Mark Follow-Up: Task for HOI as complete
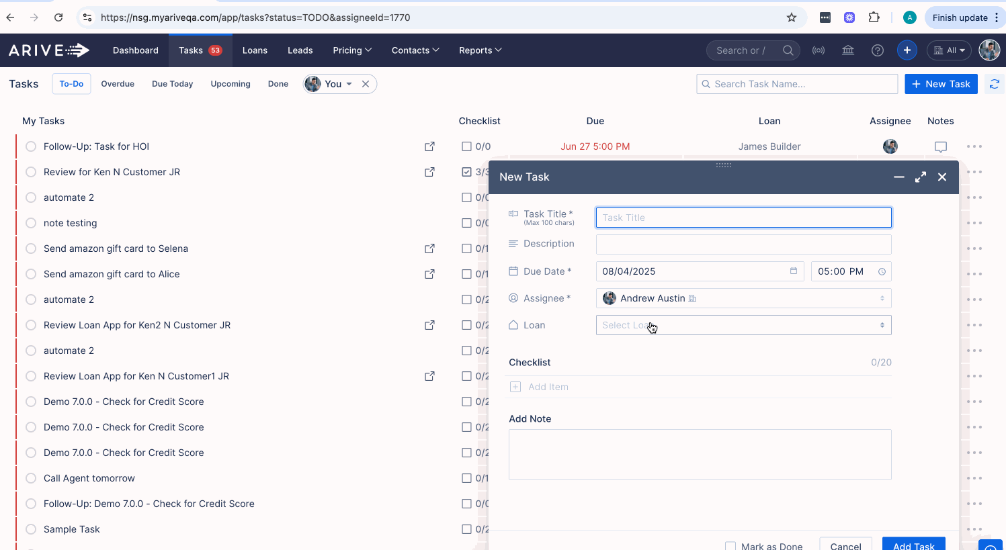 click(x=31, y=146)
